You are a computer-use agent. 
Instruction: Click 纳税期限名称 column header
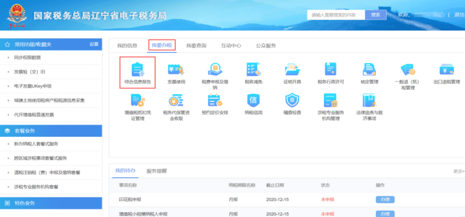coord(242,185)
